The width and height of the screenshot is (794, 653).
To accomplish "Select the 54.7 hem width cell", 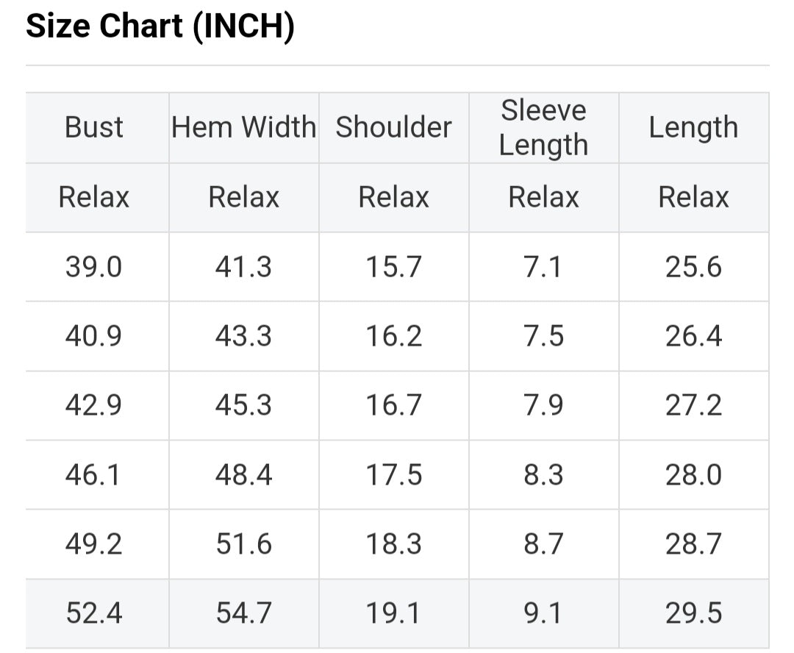I will 244,613.
